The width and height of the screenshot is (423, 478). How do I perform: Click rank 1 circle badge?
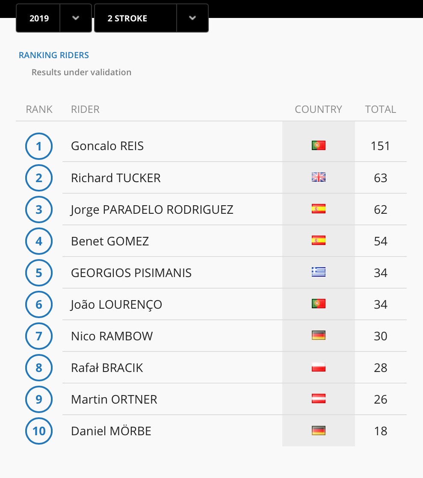pos(39,146)
